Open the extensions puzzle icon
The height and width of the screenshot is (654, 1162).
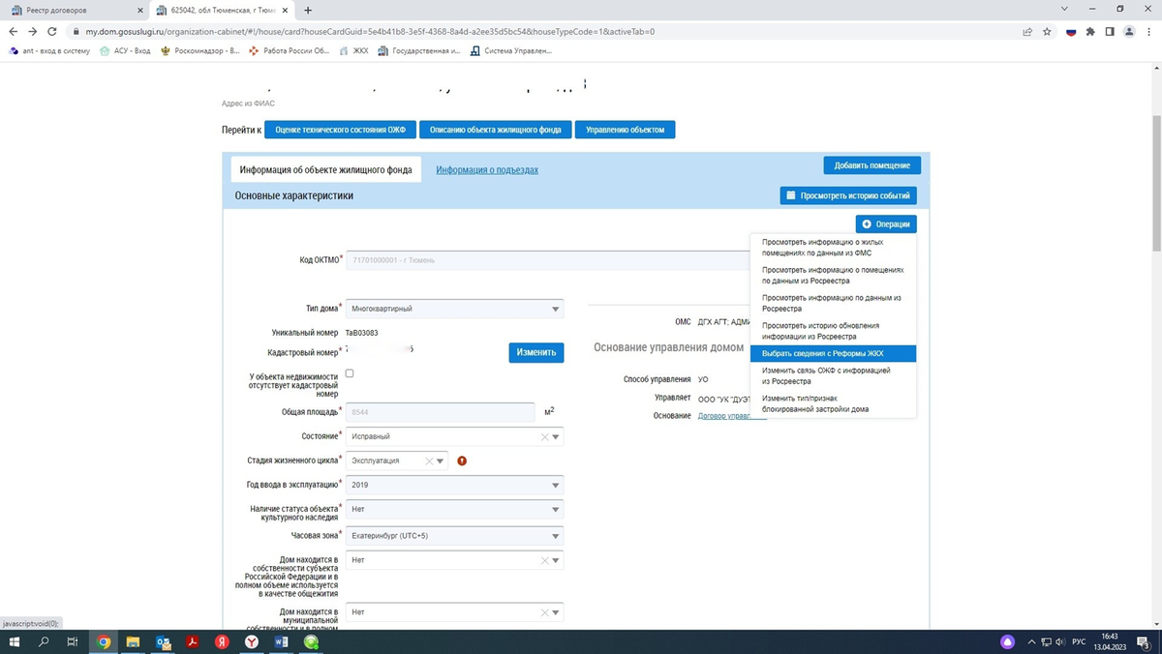click(x=1090, y=31)
